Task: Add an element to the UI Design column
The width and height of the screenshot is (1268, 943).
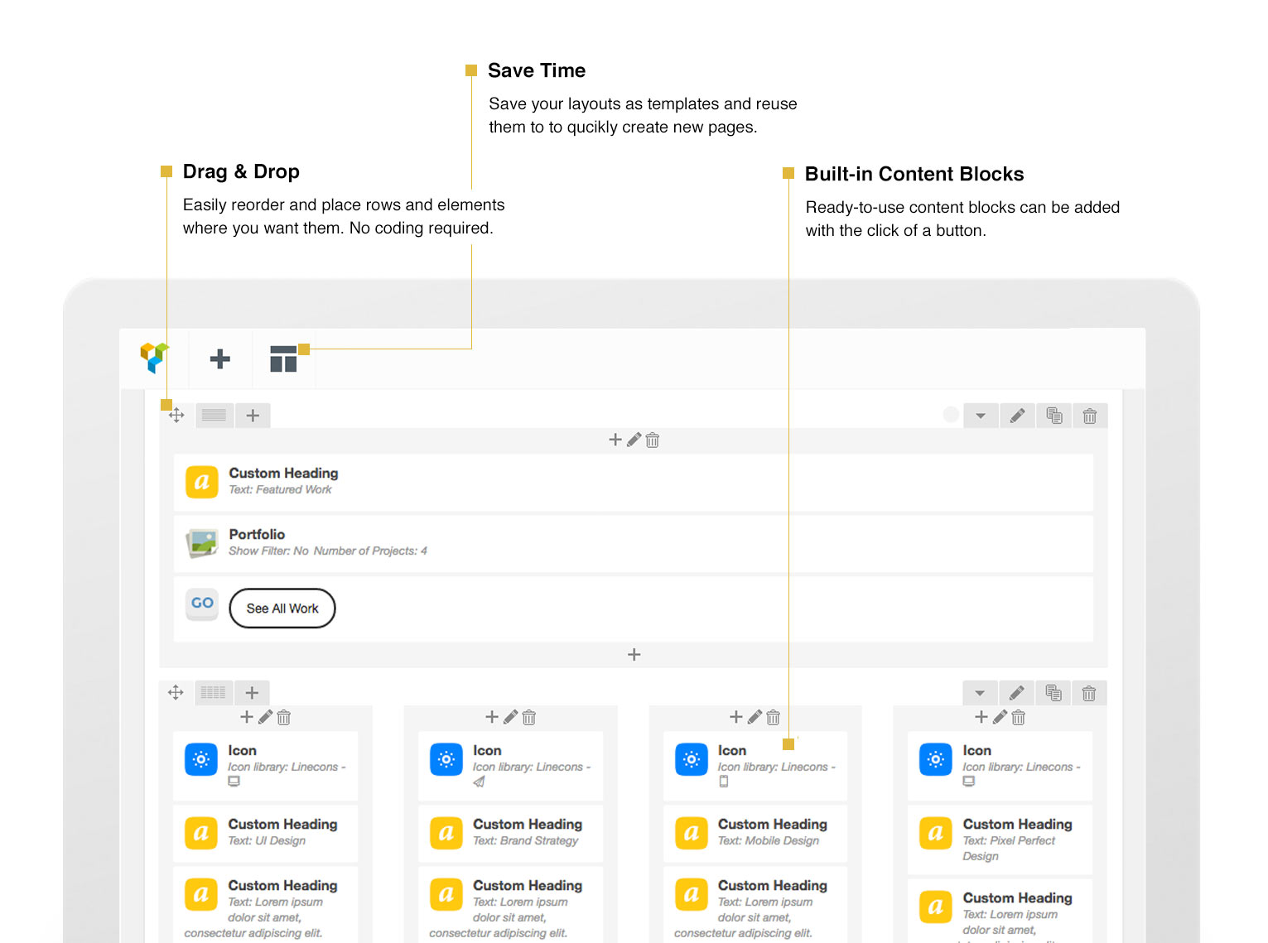Action: click(247, 717)
